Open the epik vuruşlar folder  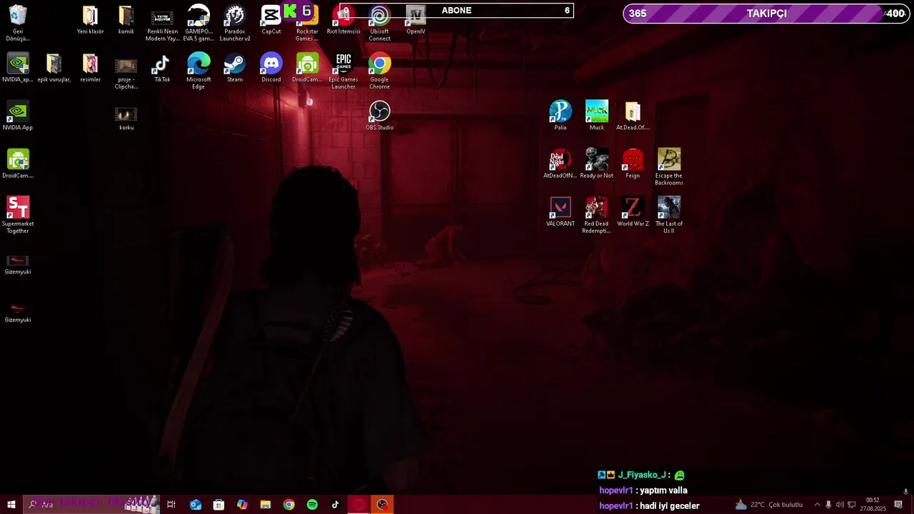[54, 68]
